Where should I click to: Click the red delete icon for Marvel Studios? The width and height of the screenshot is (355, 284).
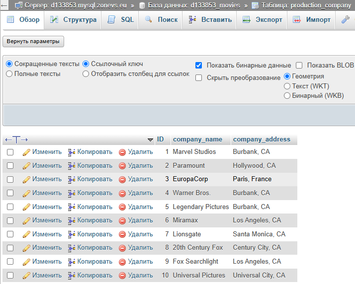(122, 152)
